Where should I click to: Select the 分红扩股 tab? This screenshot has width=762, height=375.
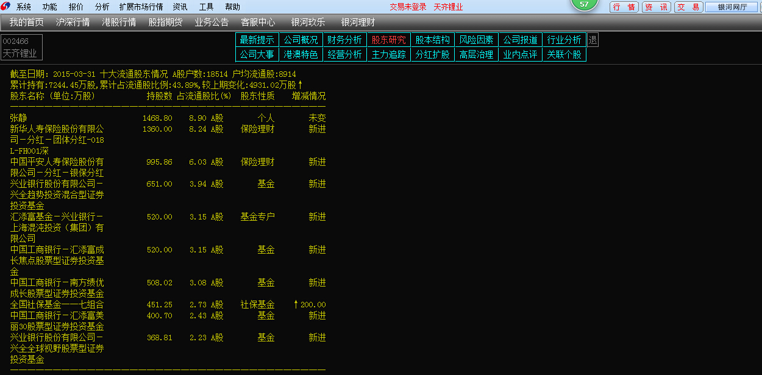pos(433,54)
